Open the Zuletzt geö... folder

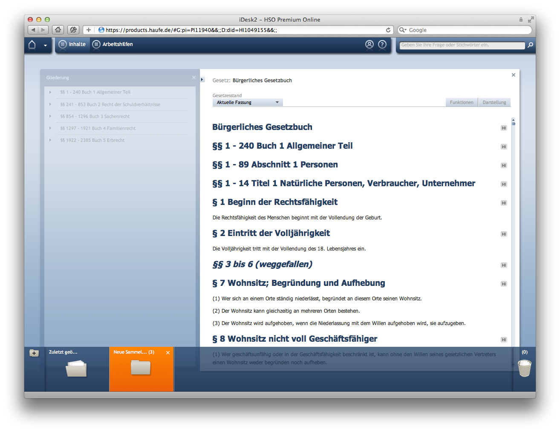[x=77, y=369]
